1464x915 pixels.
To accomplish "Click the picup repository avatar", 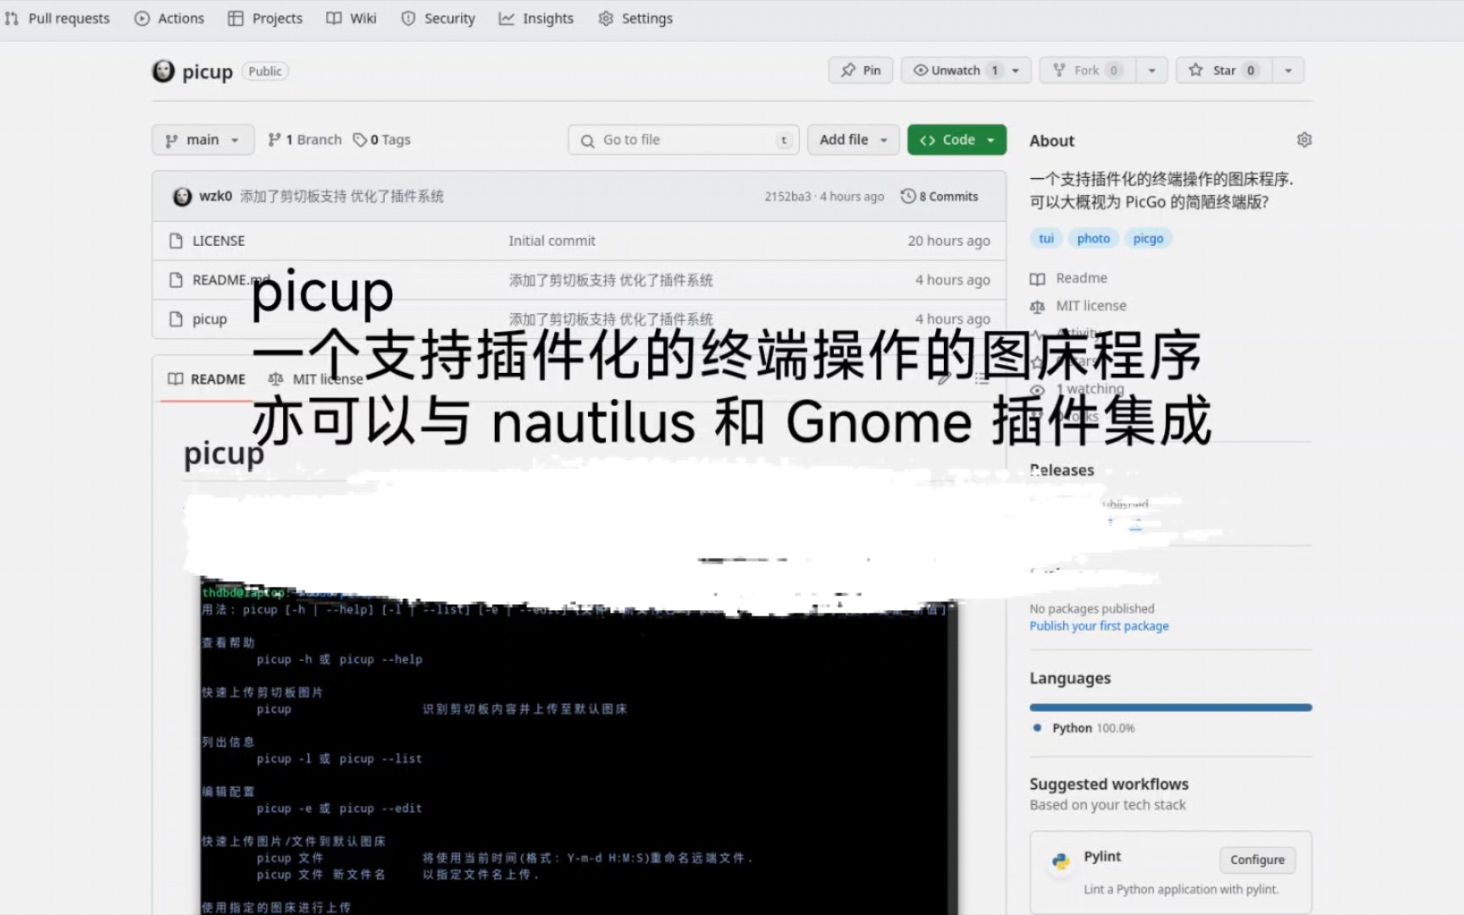I will point(164,71).
